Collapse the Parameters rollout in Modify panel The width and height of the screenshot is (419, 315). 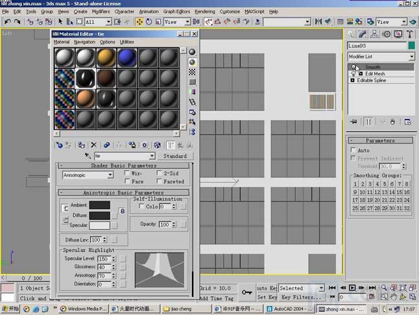click(x=380, y=140)
